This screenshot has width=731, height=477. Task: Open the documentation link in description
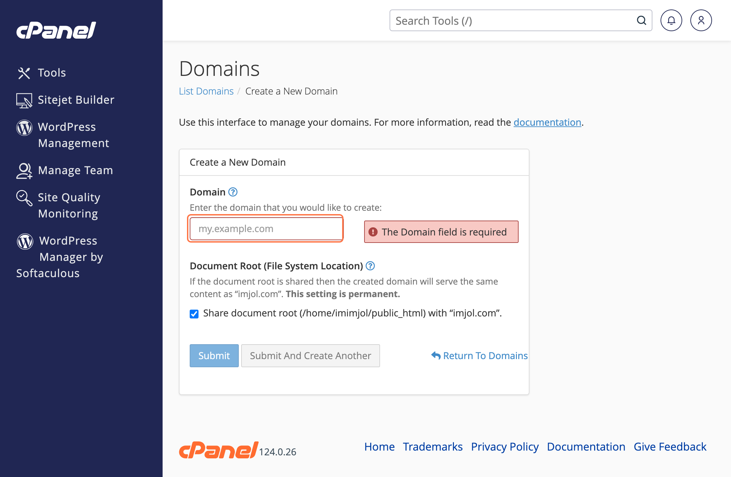547,122
